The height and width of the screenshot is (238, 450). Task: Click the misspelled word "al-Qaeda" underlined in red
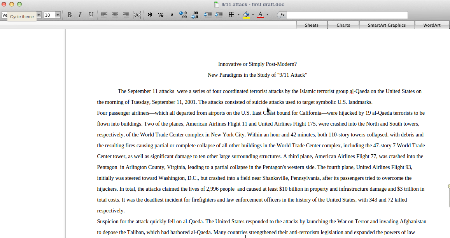click(x=359, y=91)
